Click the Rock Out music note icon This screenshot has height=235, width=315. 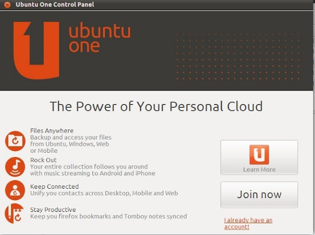(x=15, y=167)
